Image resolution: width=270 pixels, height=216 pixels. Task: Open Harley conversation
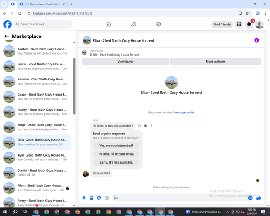(x=36, y=112)
